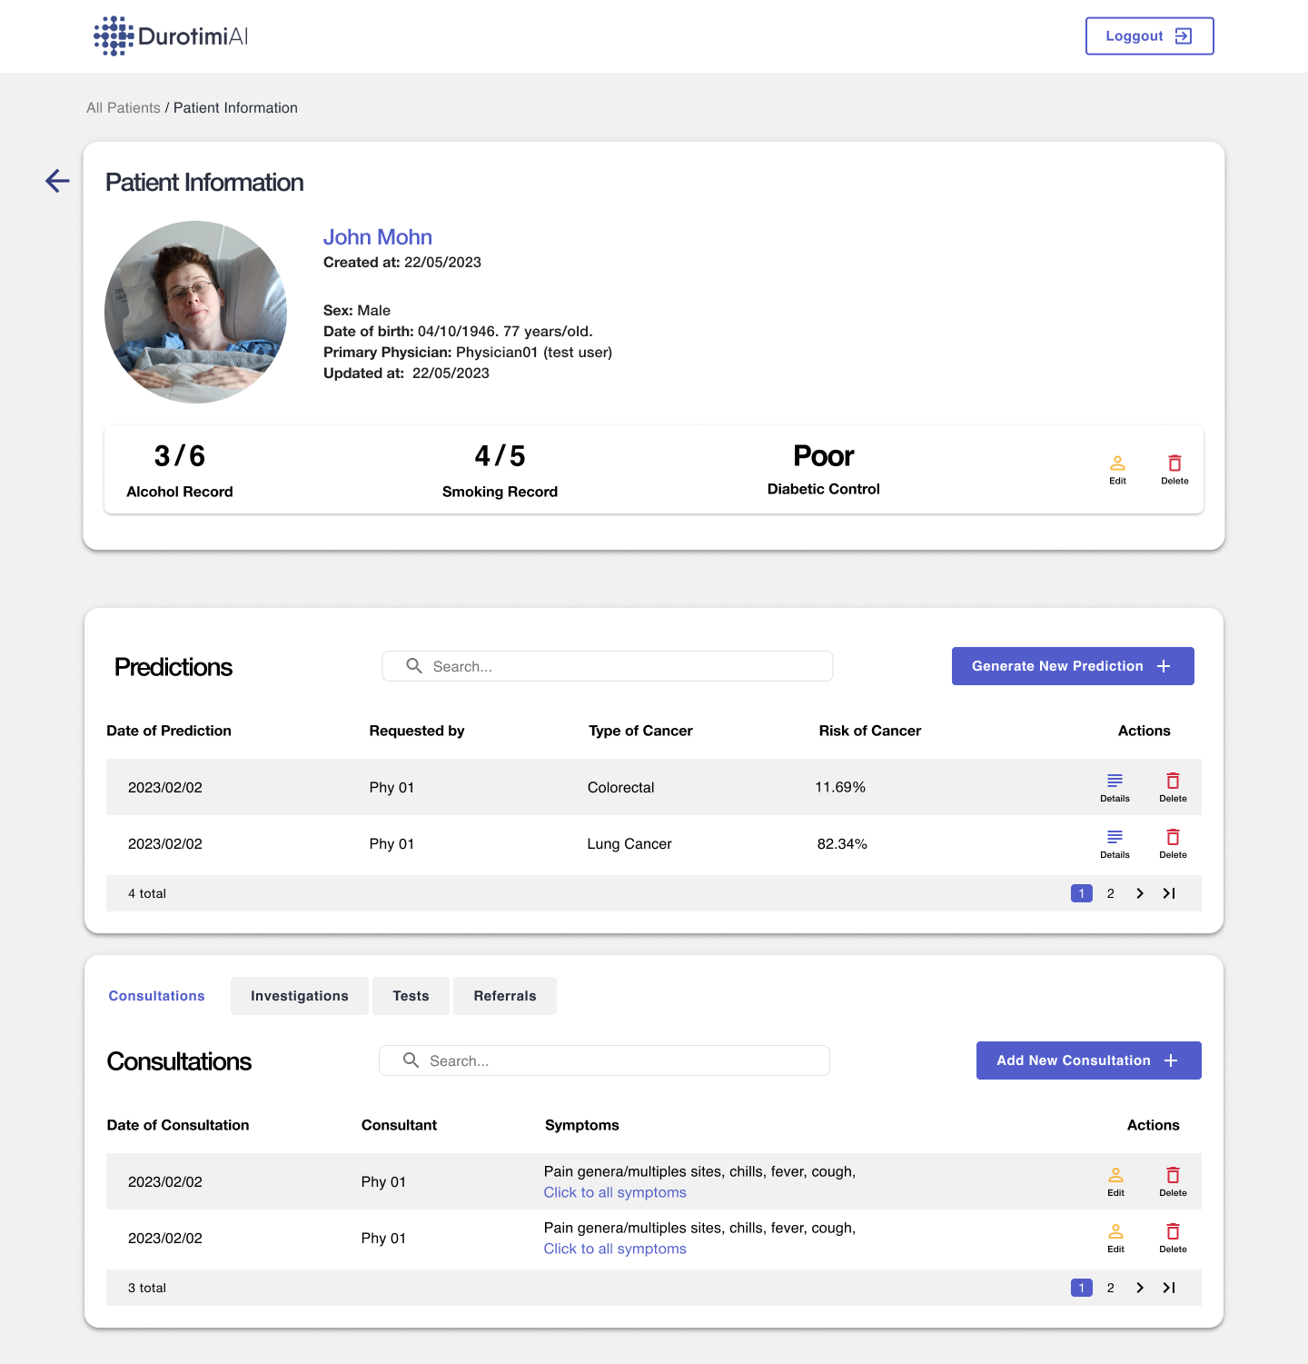
Task: Click the magnifier in Consultations search
Action: point(411,1060)
